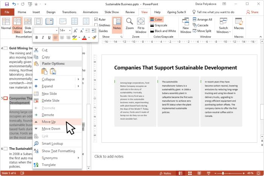Toggle the Ruler checkbox
Screen dimensions: 264x176
pyautogui.click(x=96, y=19)
